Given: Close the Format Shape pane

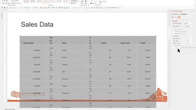Looking at the screenshot, I should [x=194, y=11].
